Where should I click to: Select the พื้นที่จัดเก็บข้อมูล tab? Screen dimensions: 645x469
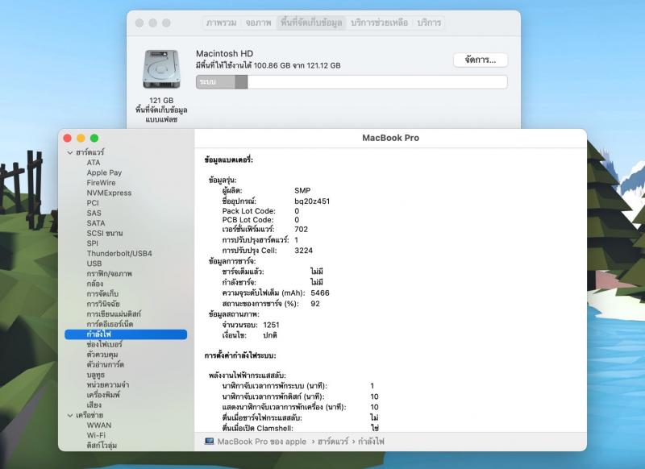[x=311, y=23]
